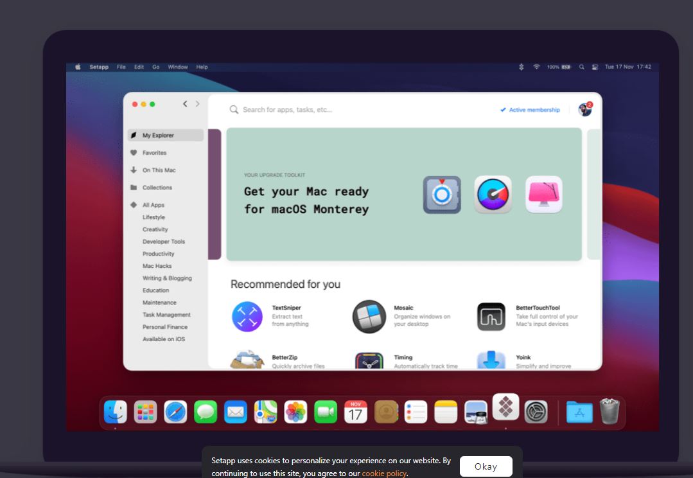The width and height of the screenshot is (693, 478).
Task: Open Calendar showing Nov 17 in the Dock
Action: pyautogui.click(x=356, y=412)
